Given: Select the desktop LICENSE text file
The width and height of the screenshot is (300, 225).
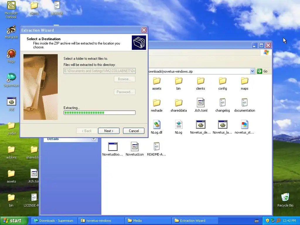Looking at the screenshot, I should [57, 8].
